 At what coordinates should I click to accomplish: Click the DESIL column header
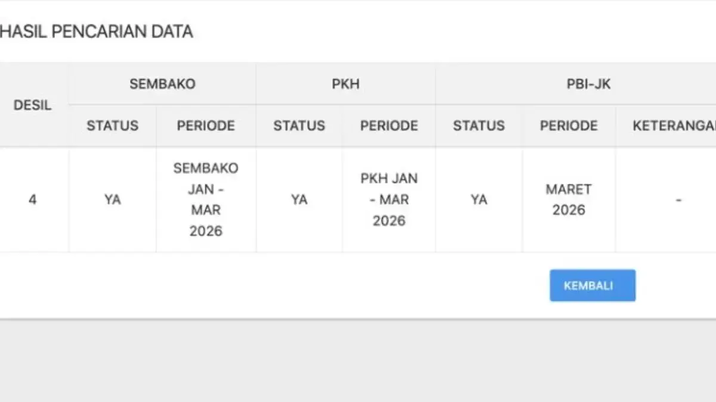[x=33, y=105]
